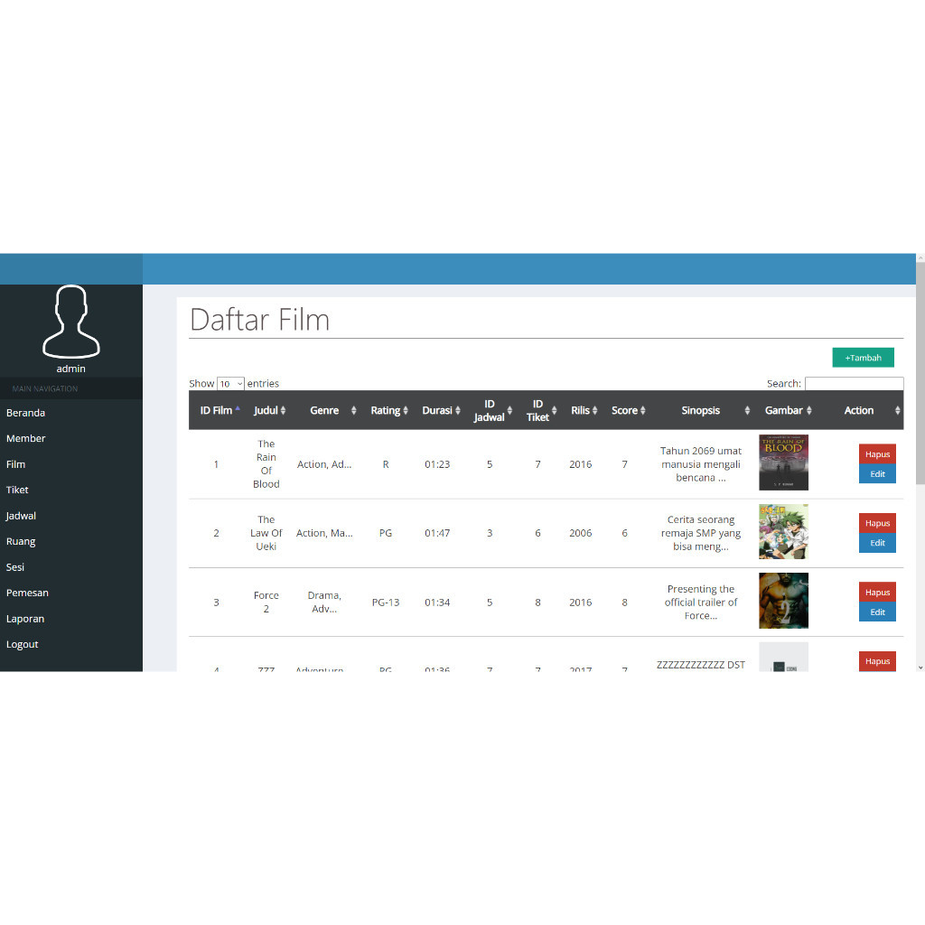Open Ruang in the sidebar
925x925 pixels.
click(x=21, y=542)
